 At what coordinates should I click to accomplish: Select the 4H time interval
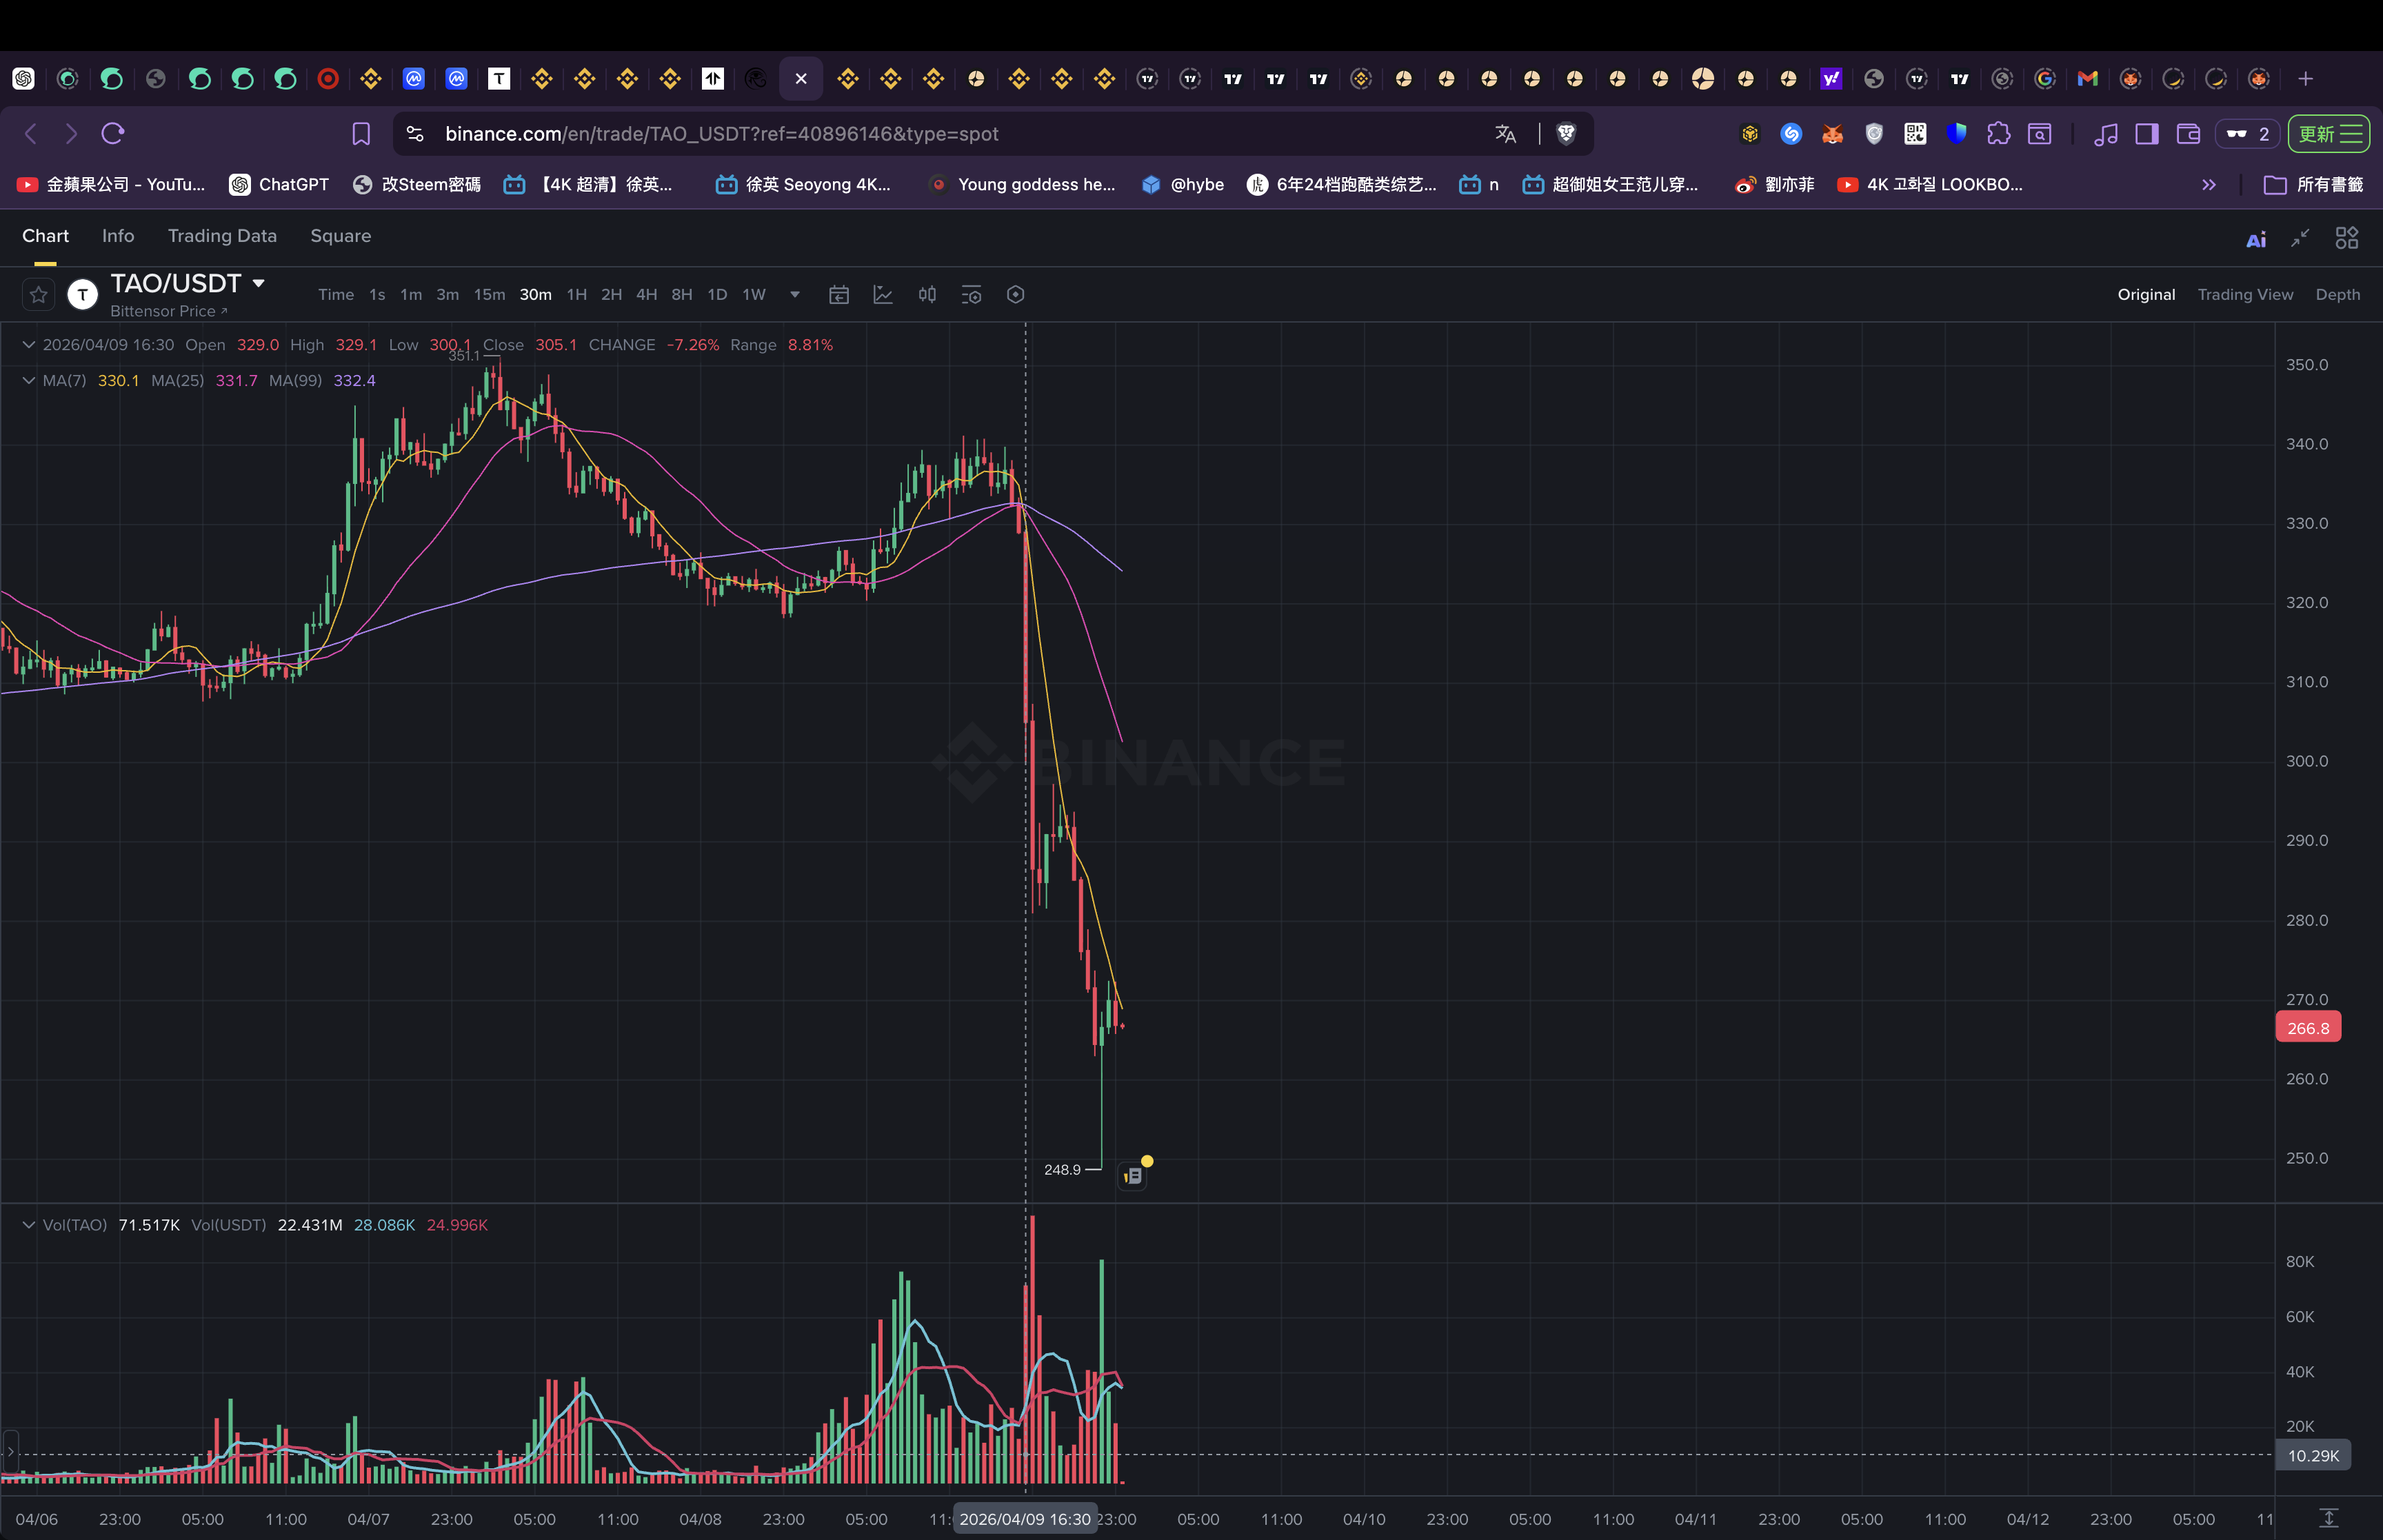click(x=646, y=295)
